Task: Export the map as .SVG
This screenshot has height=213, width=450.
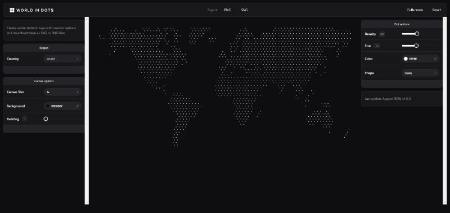Action: [244, 10]
